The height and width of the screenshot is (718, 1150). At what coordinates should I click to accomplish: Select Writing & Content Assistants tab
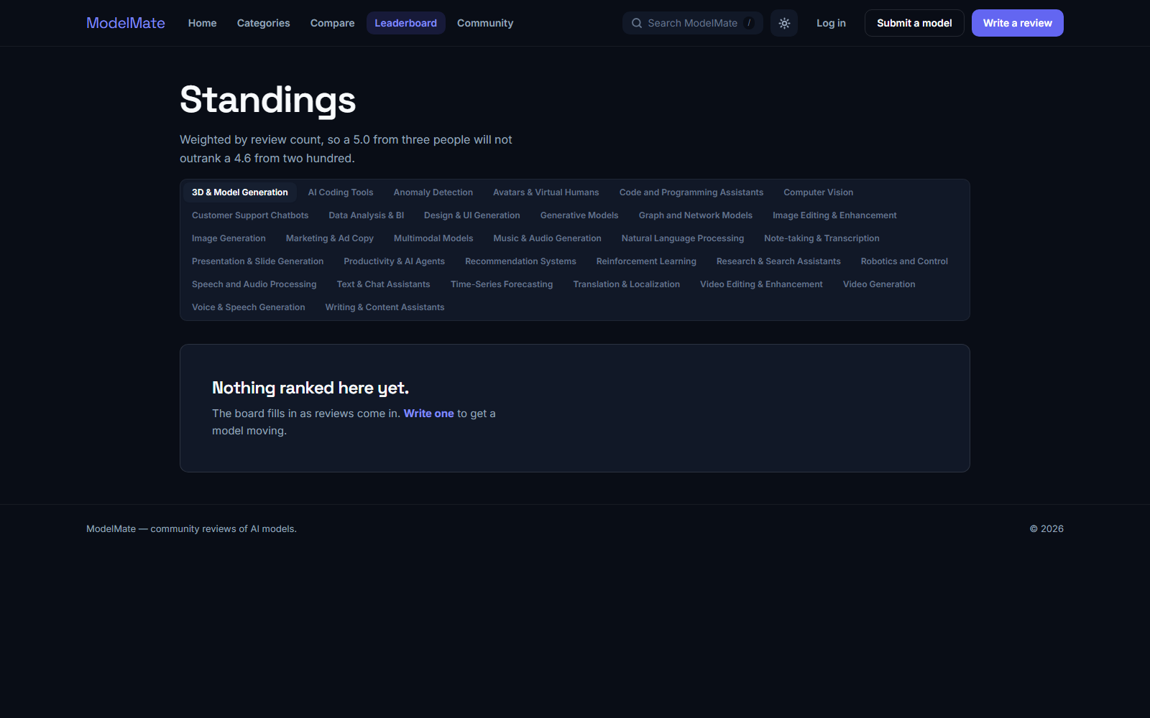[385, 307]
